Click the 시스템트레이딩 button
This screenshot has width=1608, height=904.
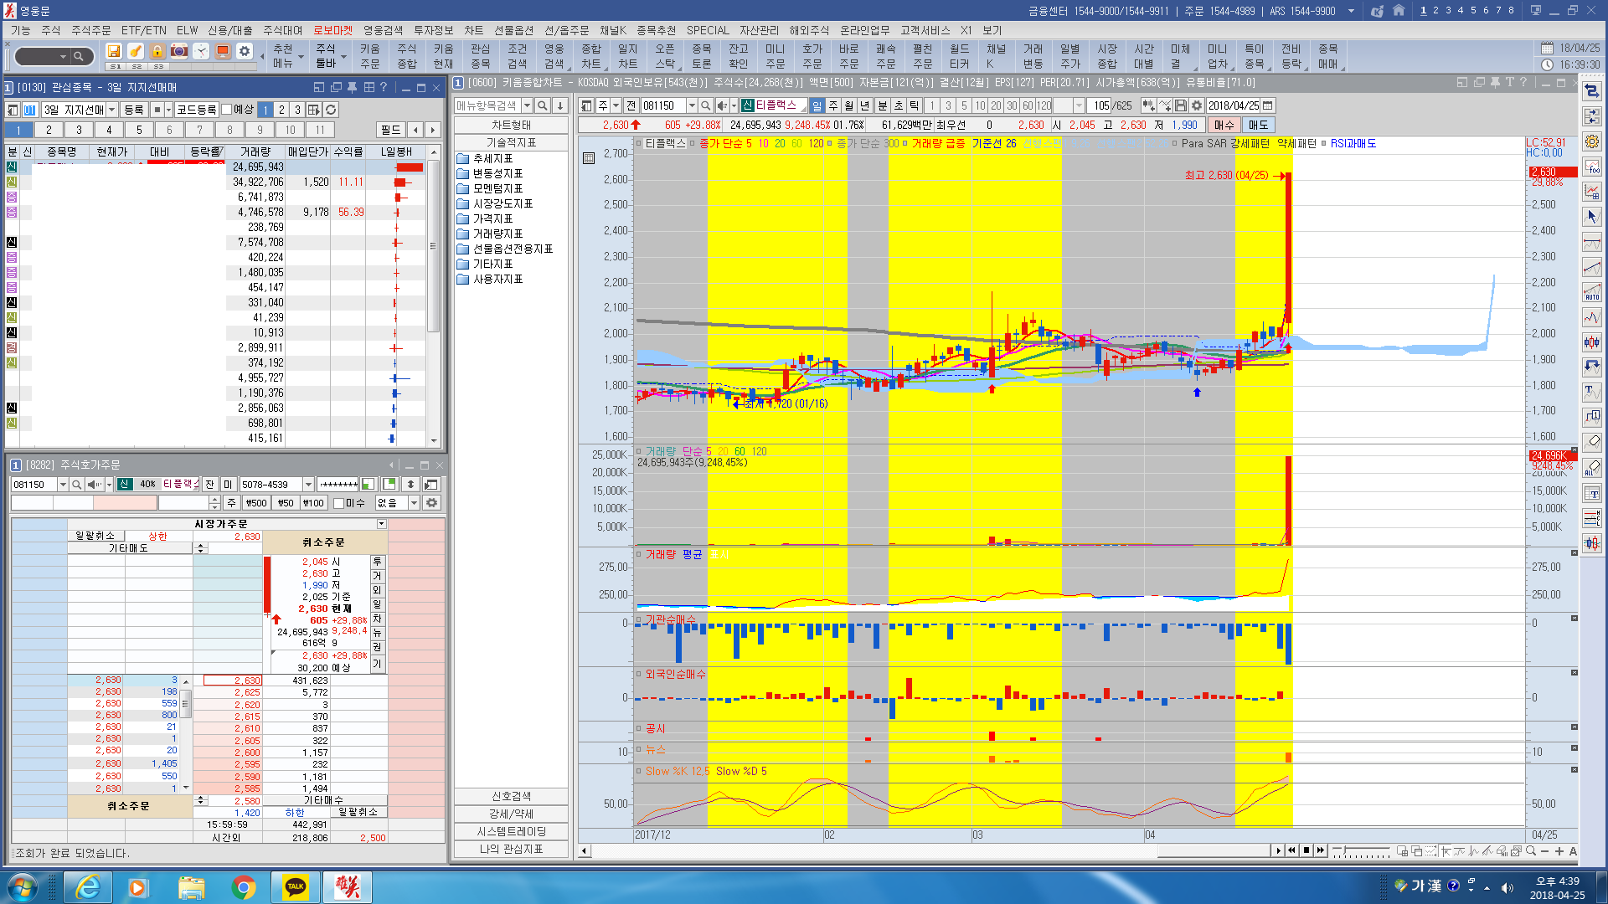coord(511,831)
